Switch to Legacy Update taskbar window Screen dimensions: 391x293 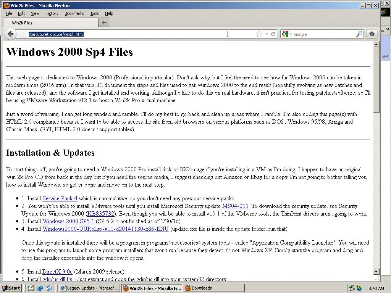(x=90, y=288)
